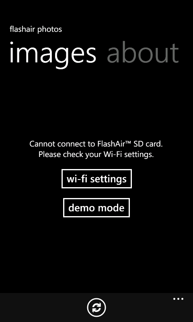This screenshot has width=193, height=322.
Task: Retry connecting using the refresh button
Action: [96, 308]
